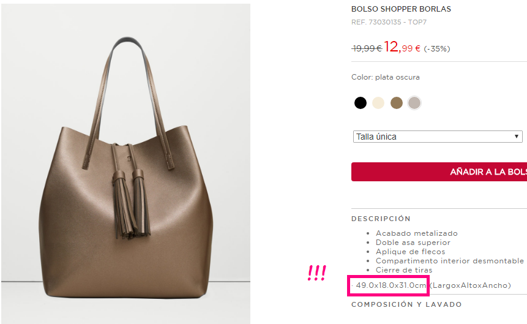Choose the cream color swatch
Image resolution: width=527 pixels, height=324 pixels.
378,103
